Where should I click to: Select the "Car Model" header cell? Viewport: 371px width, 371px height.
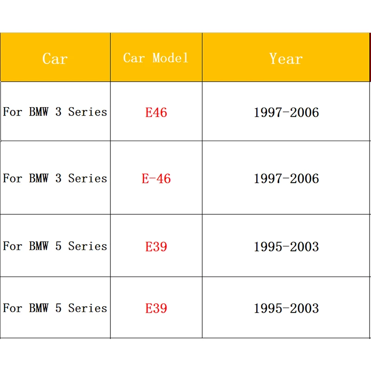[x=156, y=58]
